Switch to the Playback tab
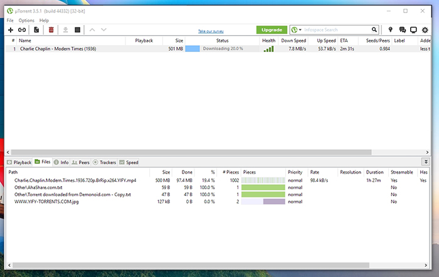This screenshot has height=277, width=439. (19, 162)
